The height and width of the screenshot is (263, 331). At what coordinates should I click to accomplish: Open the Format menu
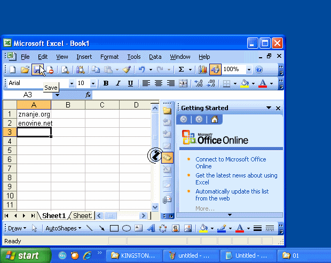pyautogui.click(x=109, y=57)
